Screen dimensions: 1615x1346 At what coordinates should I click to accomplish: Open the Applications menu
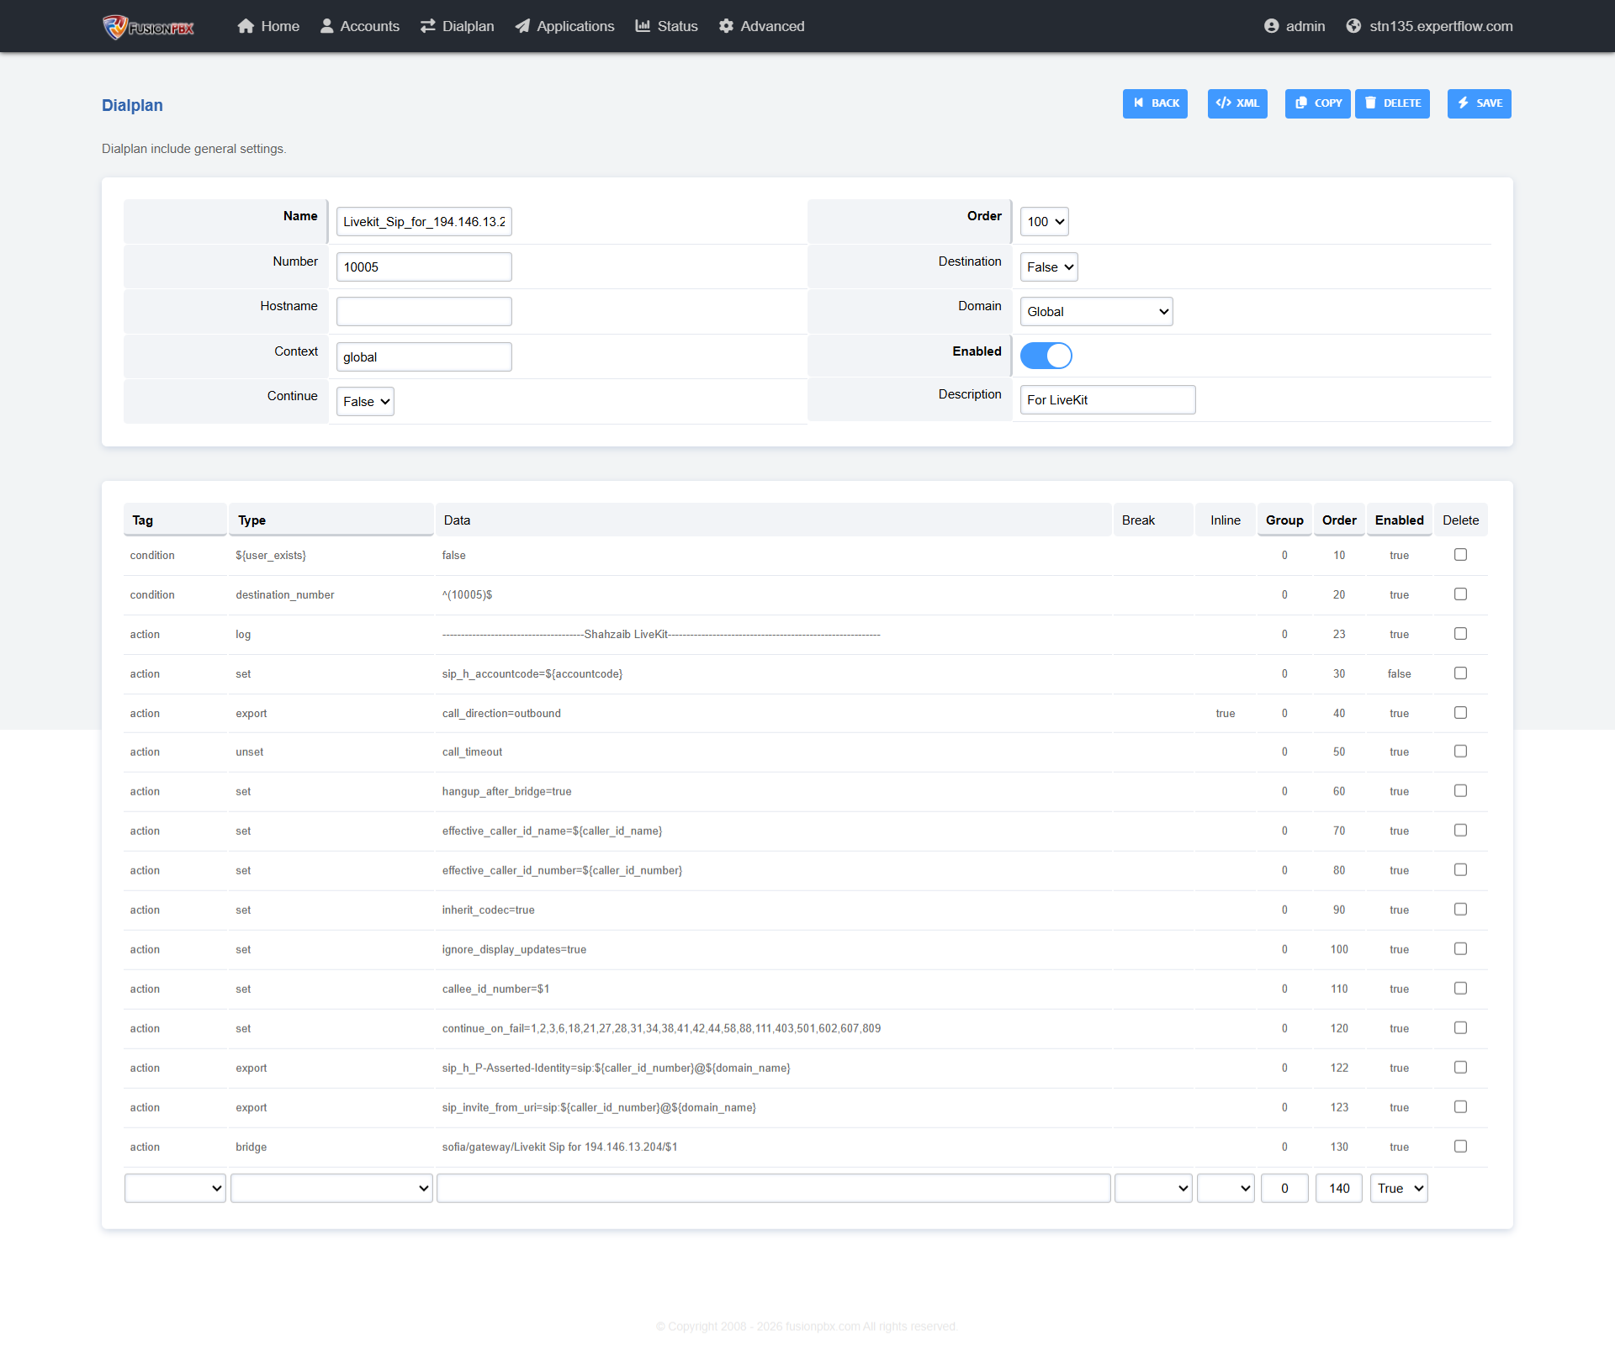564,26
